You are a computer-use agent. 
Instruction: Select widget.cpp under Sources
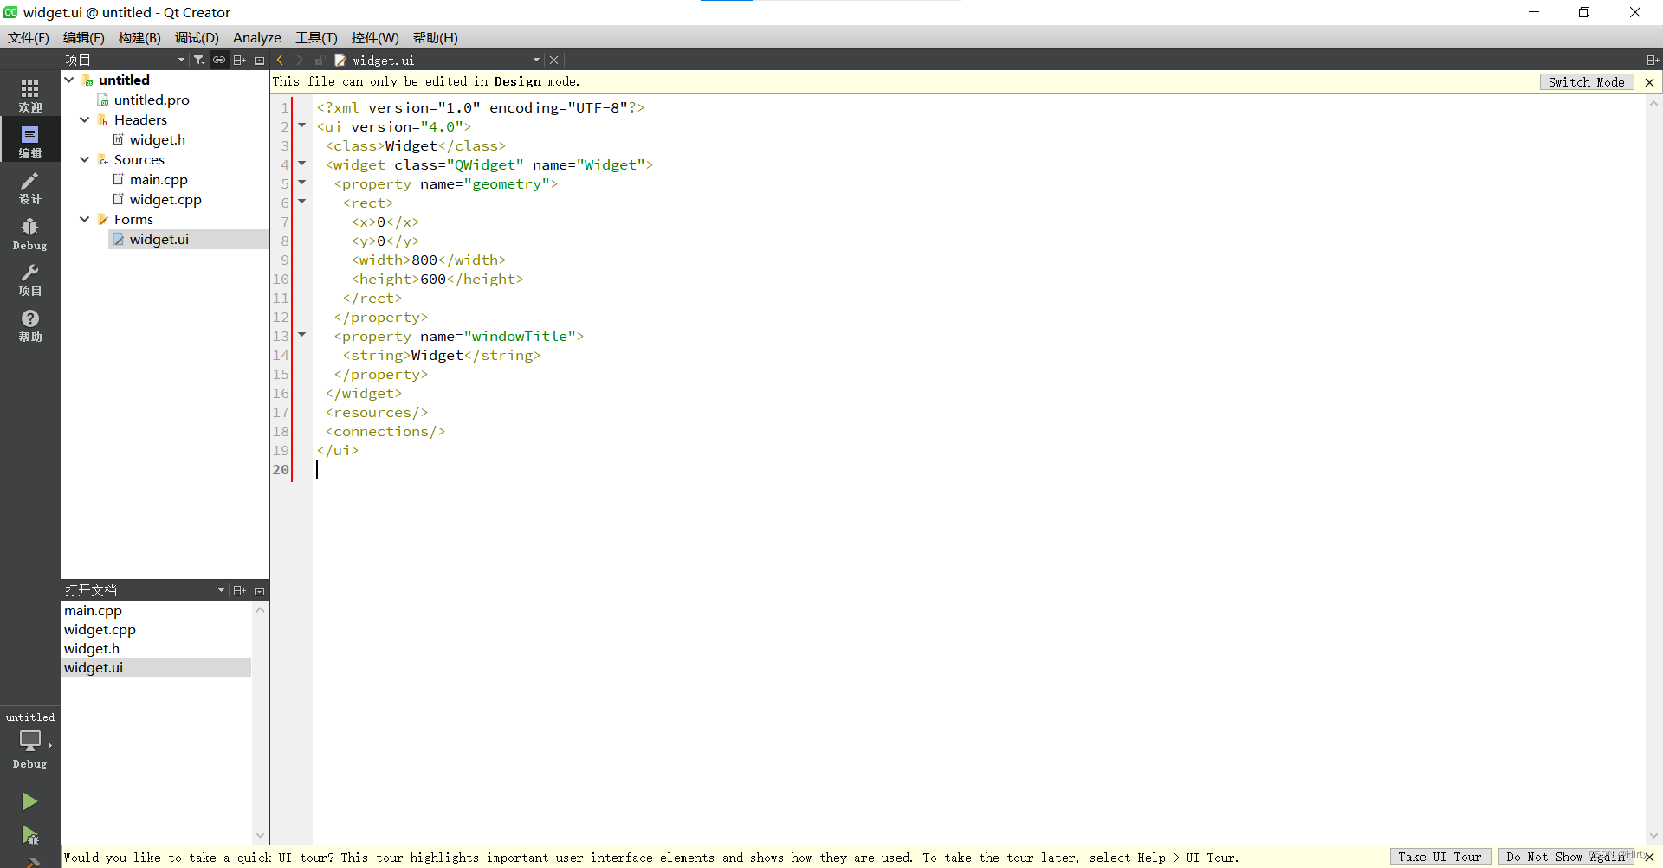click(165, 199)
